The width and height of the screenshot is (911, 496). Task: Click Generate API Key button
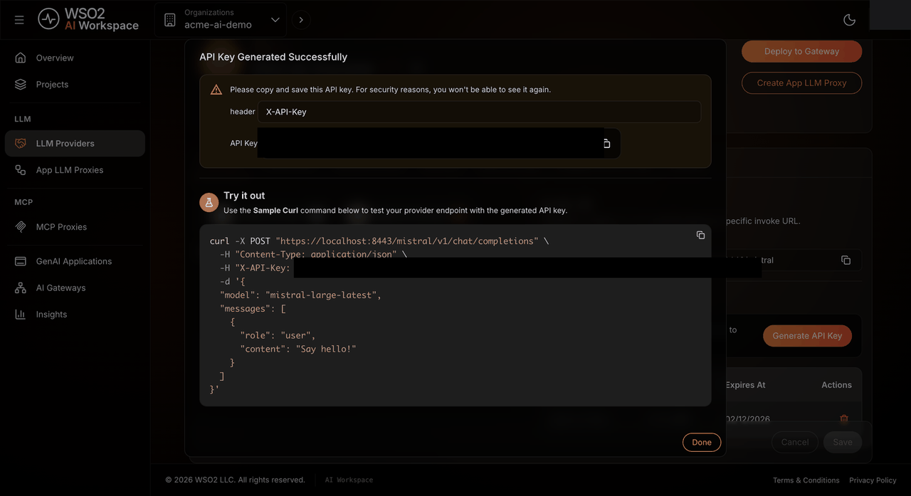click(807, 336)
